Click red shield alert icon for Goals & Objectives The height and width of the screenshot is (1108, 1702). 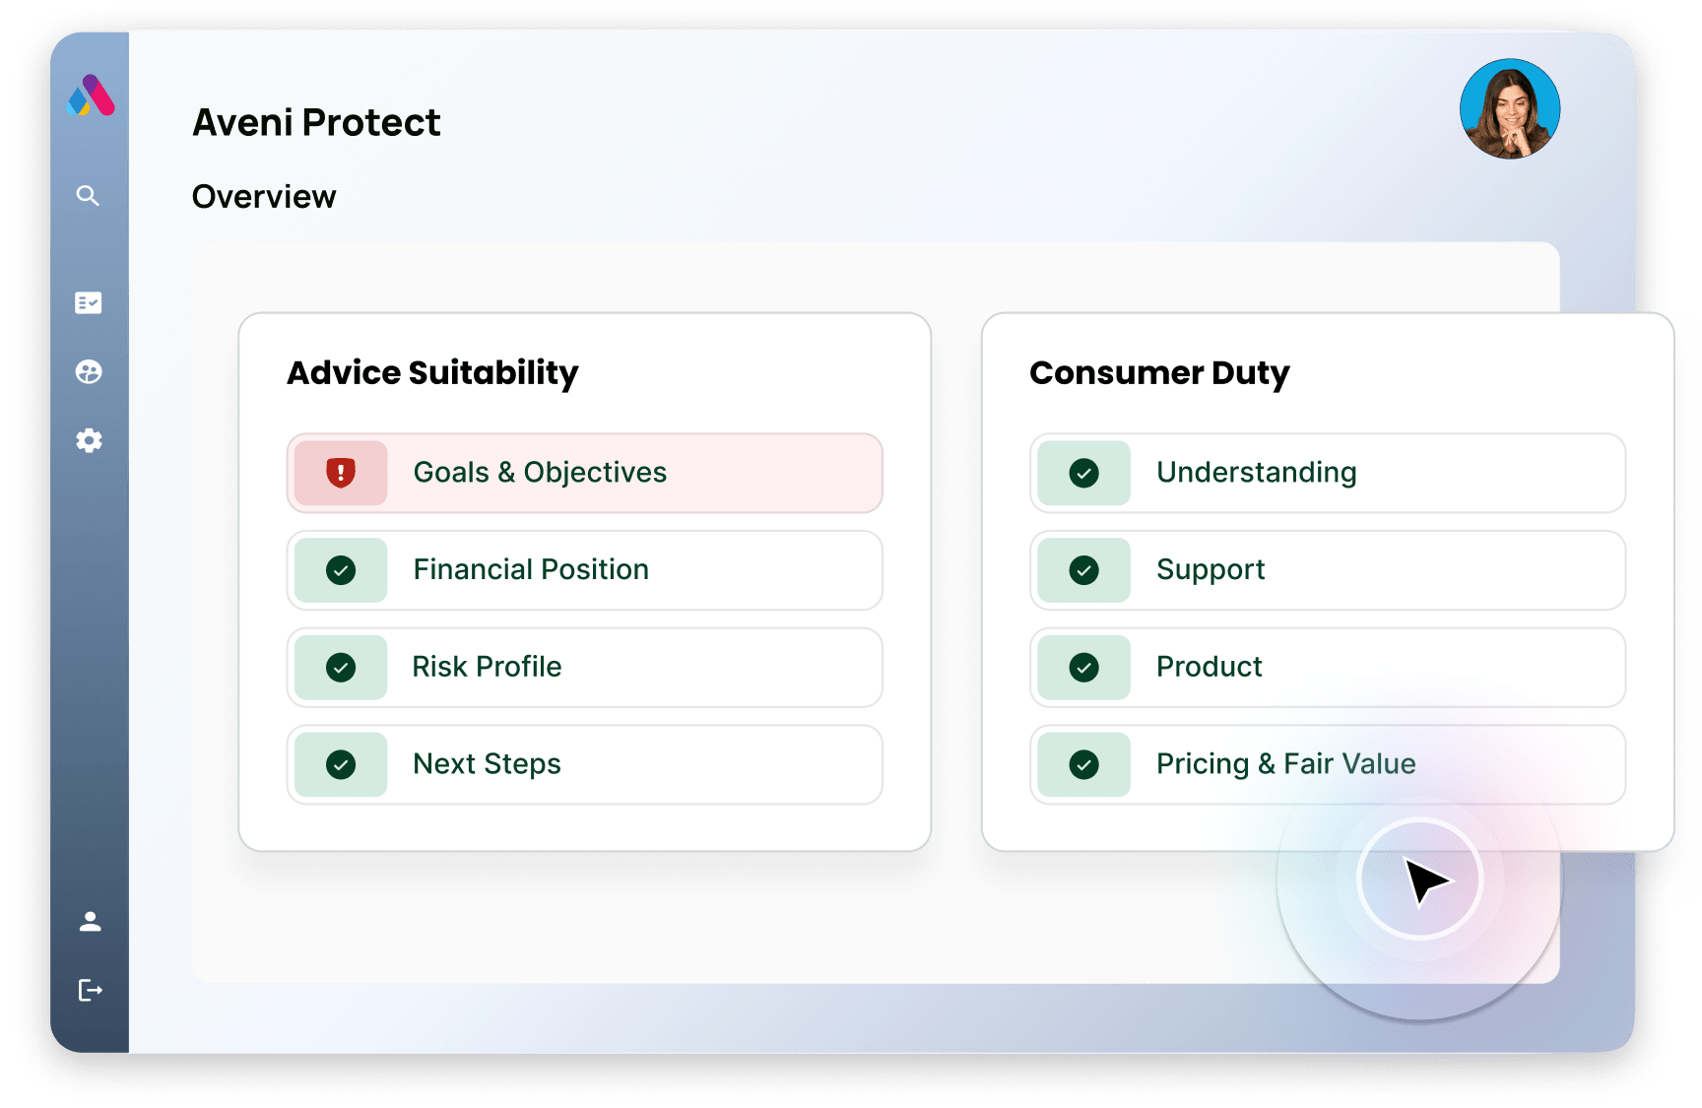coord(341,473)
